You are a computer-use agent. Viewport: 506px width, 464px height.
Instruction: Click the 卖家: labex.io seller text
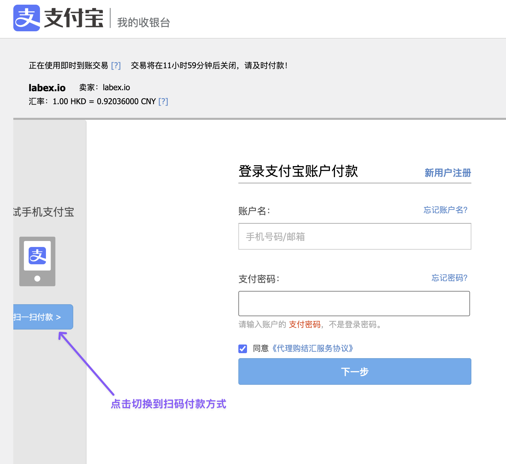pyautogui.click(x=105, y=88)
